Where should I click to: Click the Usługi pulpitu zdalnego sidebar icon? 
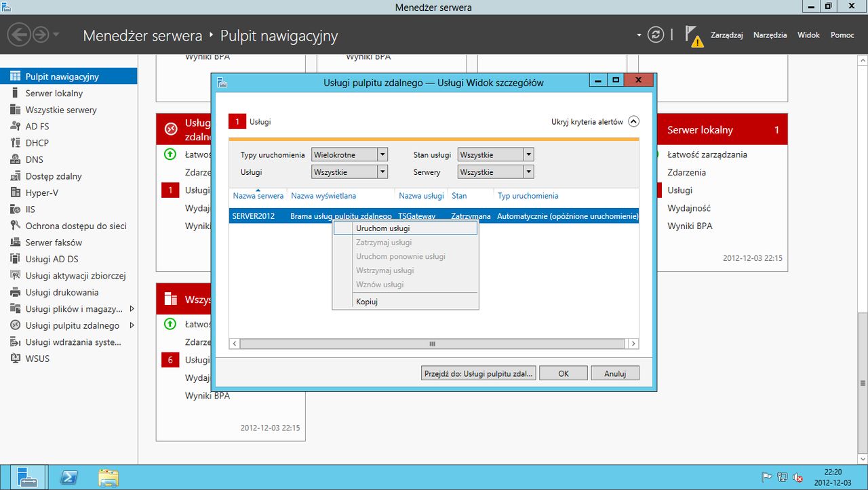(x=15, y=325)
